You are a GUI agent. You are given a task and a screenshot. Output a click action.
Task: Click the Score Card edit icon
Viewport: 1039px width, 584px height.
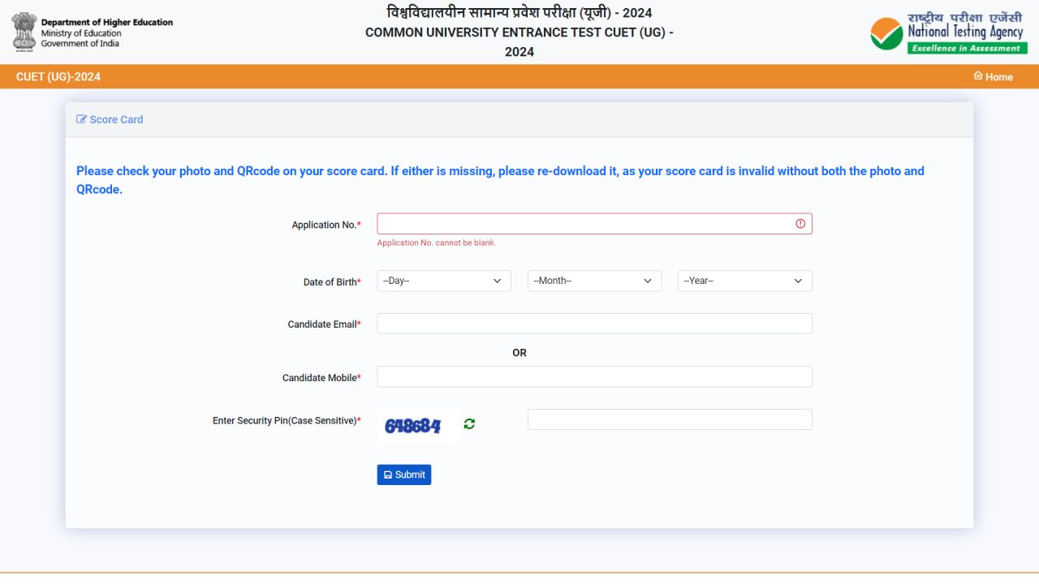click(81, 119)
